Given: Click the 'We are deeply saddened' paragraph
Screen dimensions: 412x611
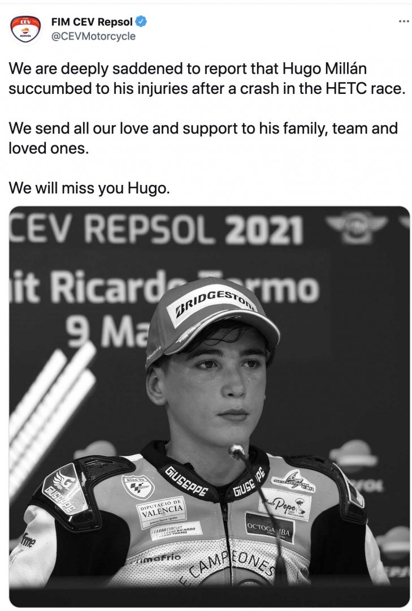Looking at the screenshot, I should 207,79.
